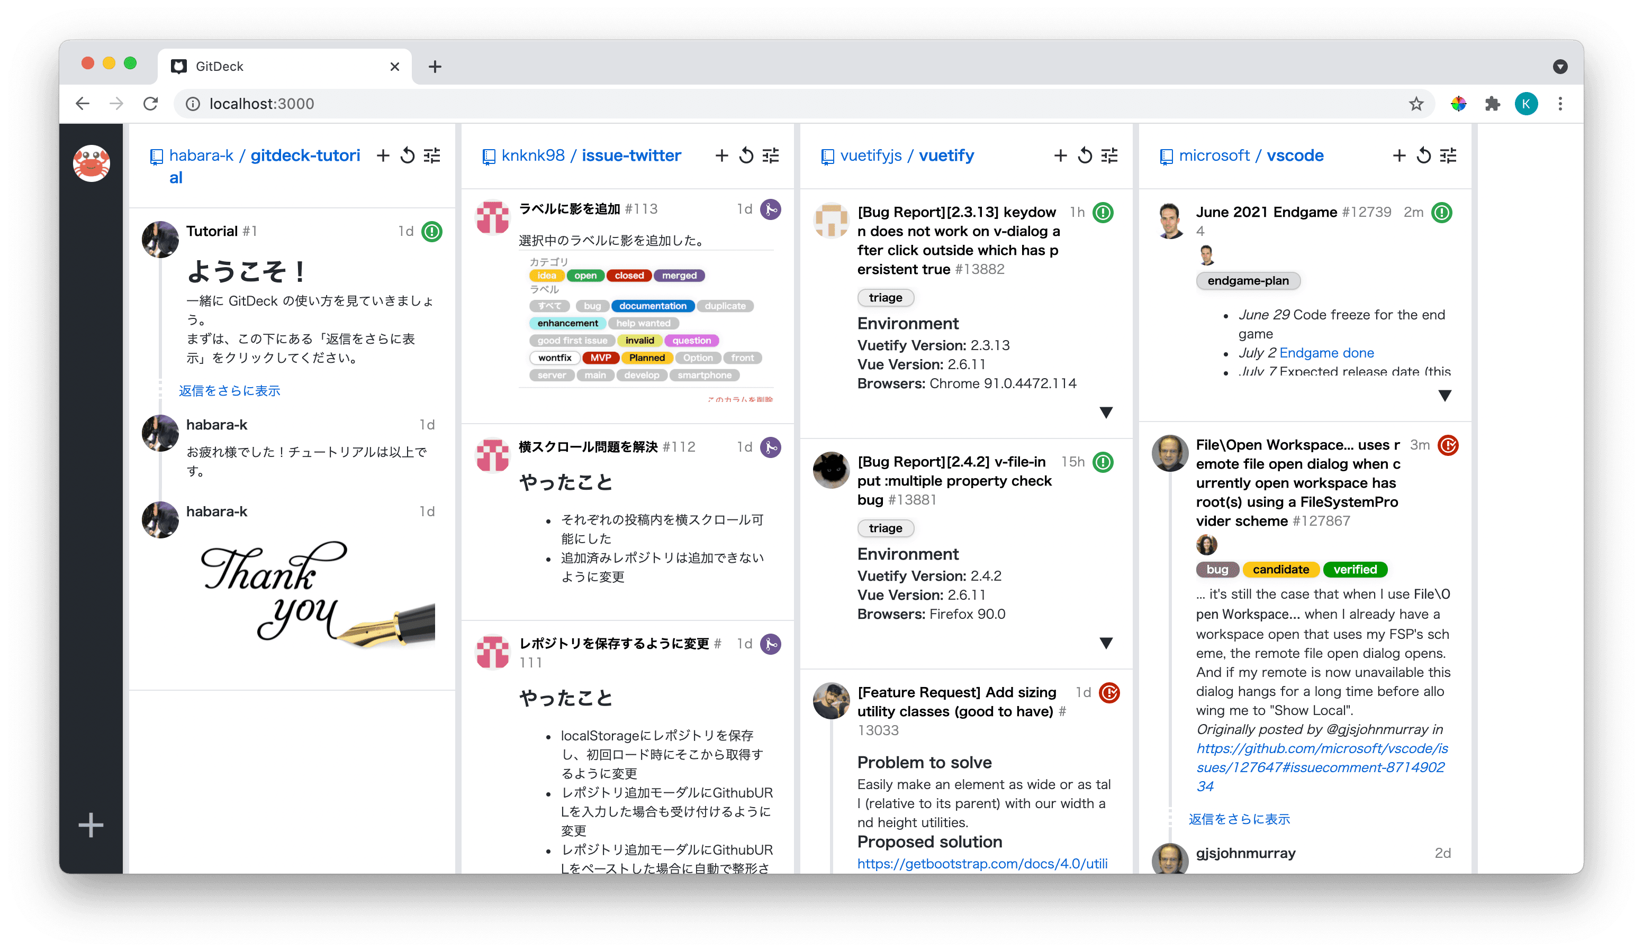
Task: Click closed status icon on issue #127867
Action: [x=1448, y=445]
